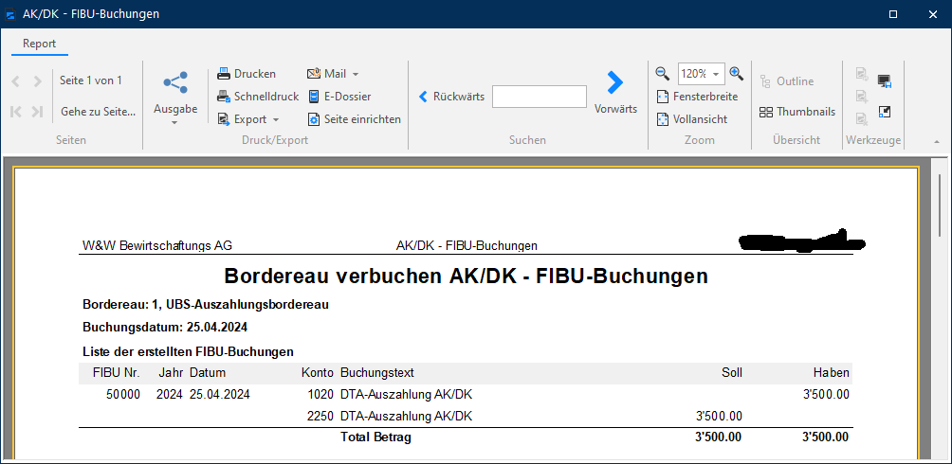Click the Seite 1 von 1 label
This screenshot has height=464, width=952.
point(91,80)
